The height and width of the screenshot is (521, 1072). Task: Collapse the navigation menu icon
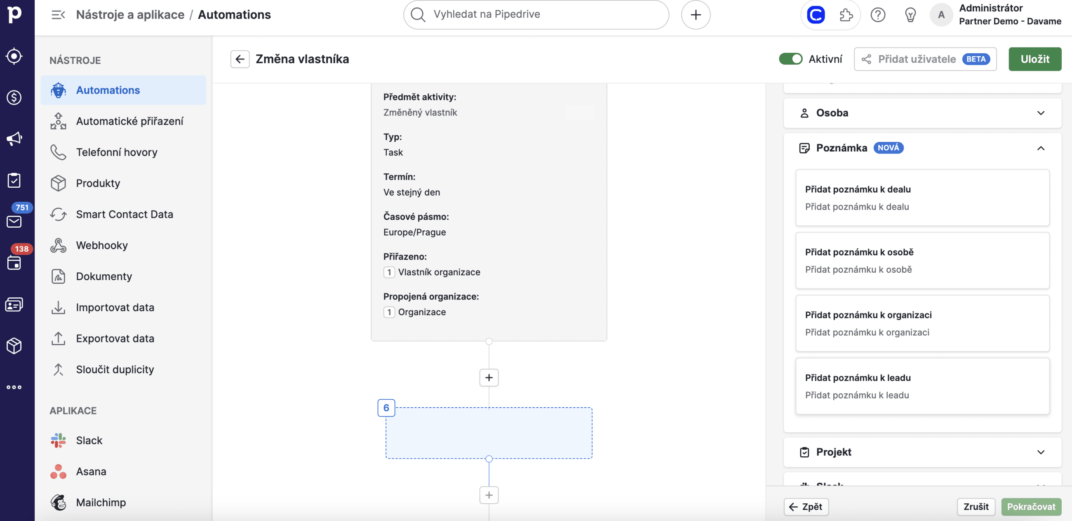(x=58, y=15)
